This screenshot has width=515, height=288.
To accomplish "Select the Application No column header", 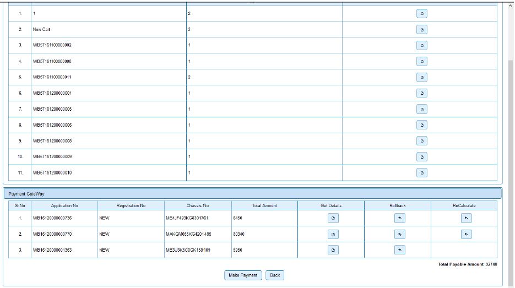I will (64, 205).
